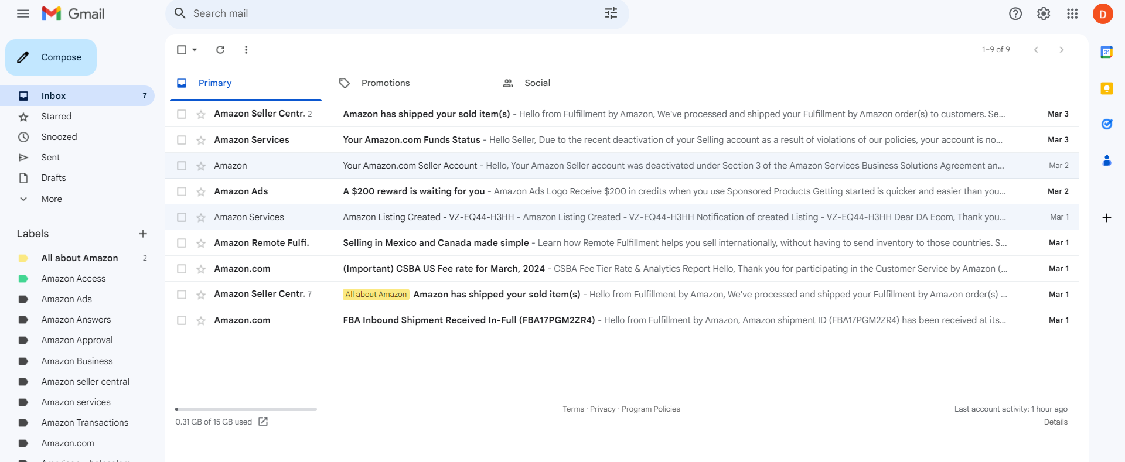This screenshot has width=1125, height=462.
Task: Open Google Calendar side panel
Action: click(x=1107, y=52)
